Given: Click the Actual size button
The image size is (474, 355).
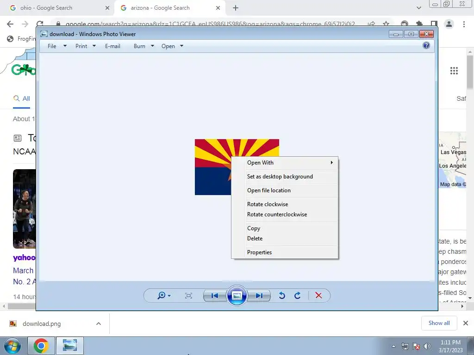Looking at the screenshot, I should (x=189, y=295).
